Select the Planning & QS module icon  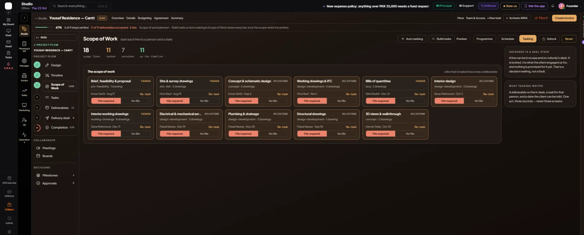[24, 46]
